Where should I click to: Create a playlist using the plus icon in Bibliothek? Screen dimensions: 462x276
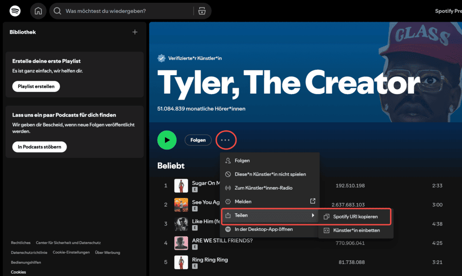coord(135,32)
